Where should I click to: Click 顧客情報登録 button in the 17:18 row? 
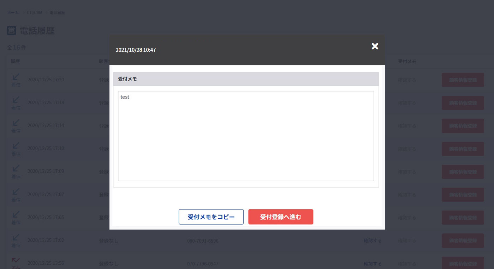click(463, 103)
